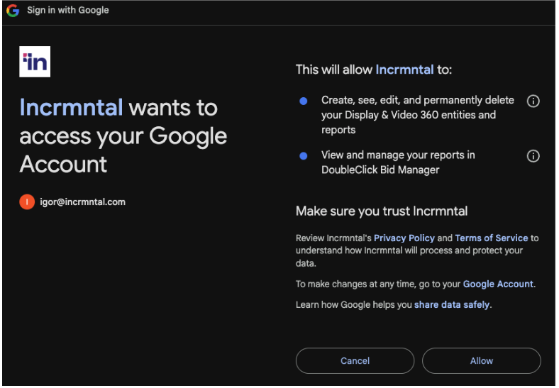
Task: Follow the 'share data safely' link
Action: click(x=452, y=304)
